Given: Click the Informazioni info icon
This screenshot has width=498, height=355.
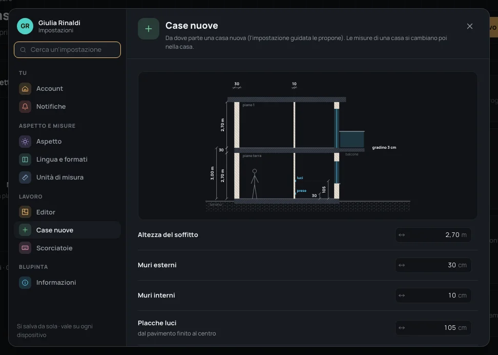Looking at the screenshot, I should pyautogui.click(x=25, y=283).
